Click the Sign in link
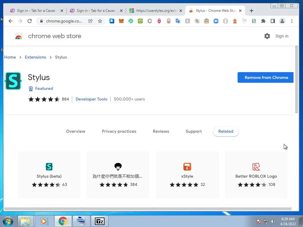303x227 pixels. coord(282,36)
